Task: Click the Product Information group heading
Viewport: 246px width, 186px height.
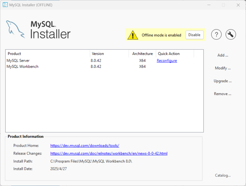Action: coord(26,137)
